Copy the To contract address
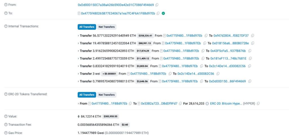 (158, 13)
